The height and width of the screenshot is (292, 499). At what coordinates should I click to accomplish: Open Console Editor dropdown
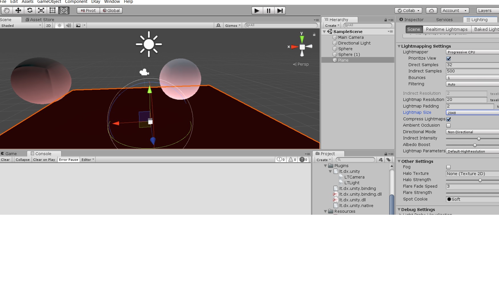point(88,160)
